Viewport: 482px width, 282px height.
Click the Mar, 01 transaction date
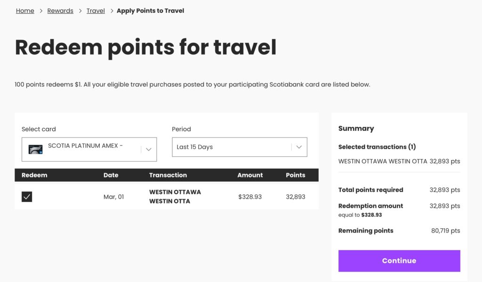pos(113,197)
